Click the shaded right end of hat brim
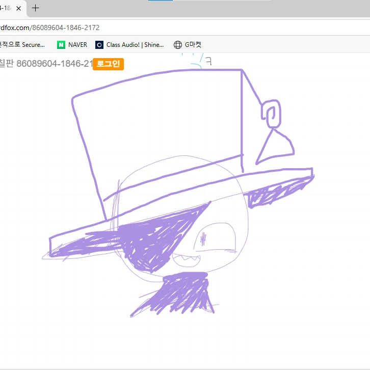Screen dimensions: 370x370 [279, 192]
